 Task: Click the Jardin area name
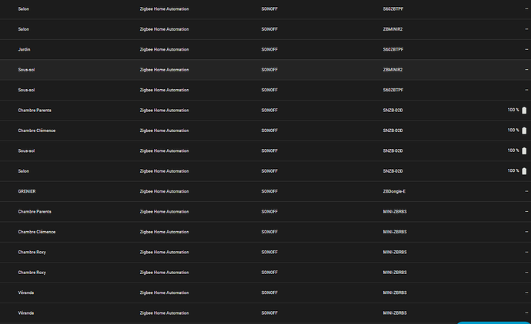(25, 49)
